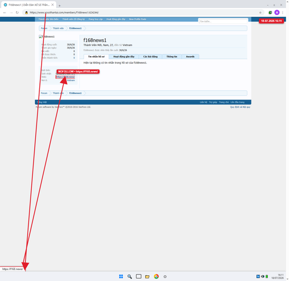Click Vietnam link in the Nơi ở row
Image resolution: width=289 pixels, height=281 pixels.
[71, 80]
